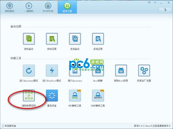Open the SONY解锁工具 unlock tool
The height and width of the screenshot is (129, 173).
point(98,96)
